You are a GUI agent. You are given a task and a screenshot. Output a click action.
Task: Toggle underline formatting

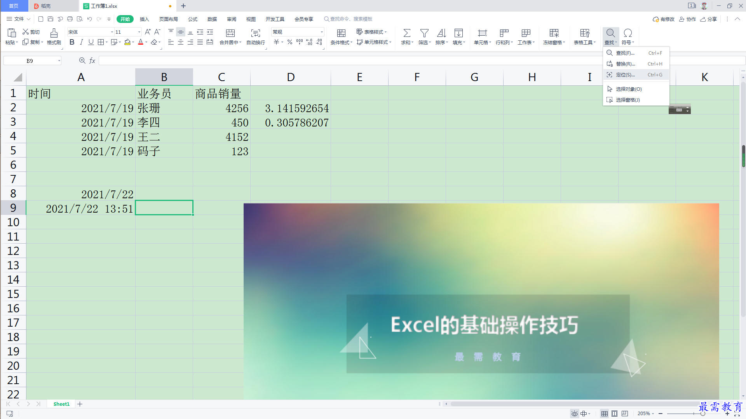tap(91, 42)
